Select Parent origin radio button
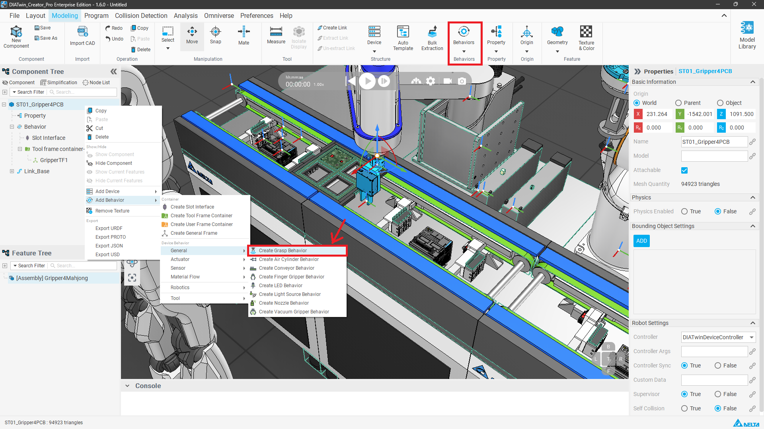 pyautogui.click(x=678, y=103)
